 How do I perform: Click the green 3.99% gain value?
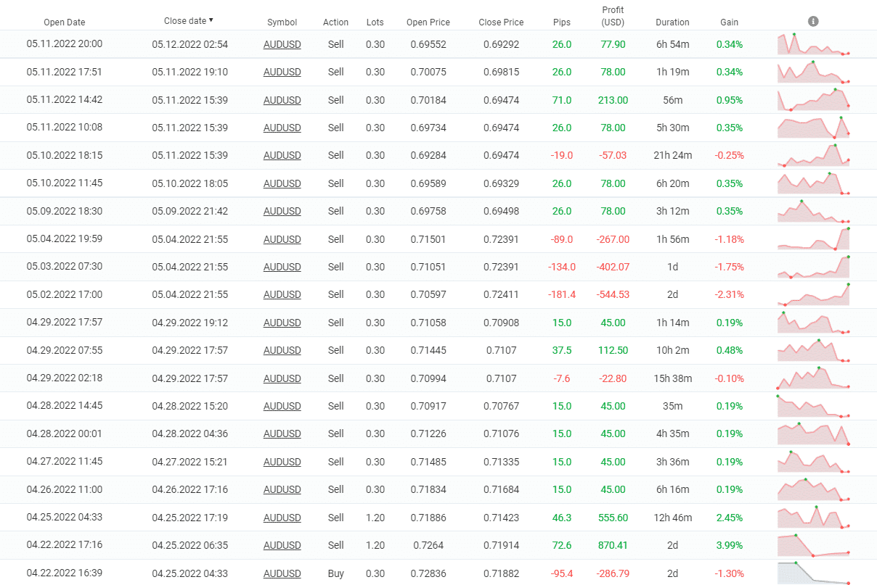coord(729,545)
